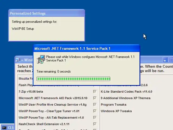Select Windows XP Tweaks entry

pyautogui.click(x=116, y=111)
